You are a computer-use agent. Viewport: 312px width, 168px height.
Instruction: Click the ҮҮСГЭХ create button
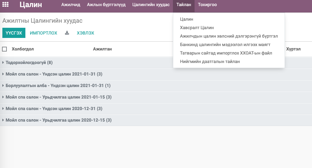pyautogui.click(x=14, y=33)
